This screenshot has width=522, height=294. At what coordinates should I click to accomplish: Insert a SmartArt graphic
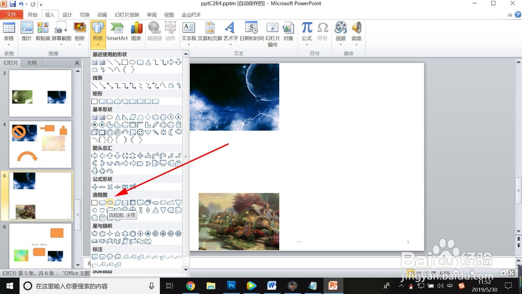pyautogui.click(x=117, y=31)
